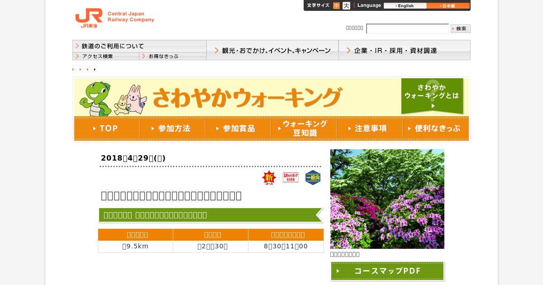Click the azalea flowers photo
Image resolution: width=543 pixels, height=285 pixels.
pos(387,199)
